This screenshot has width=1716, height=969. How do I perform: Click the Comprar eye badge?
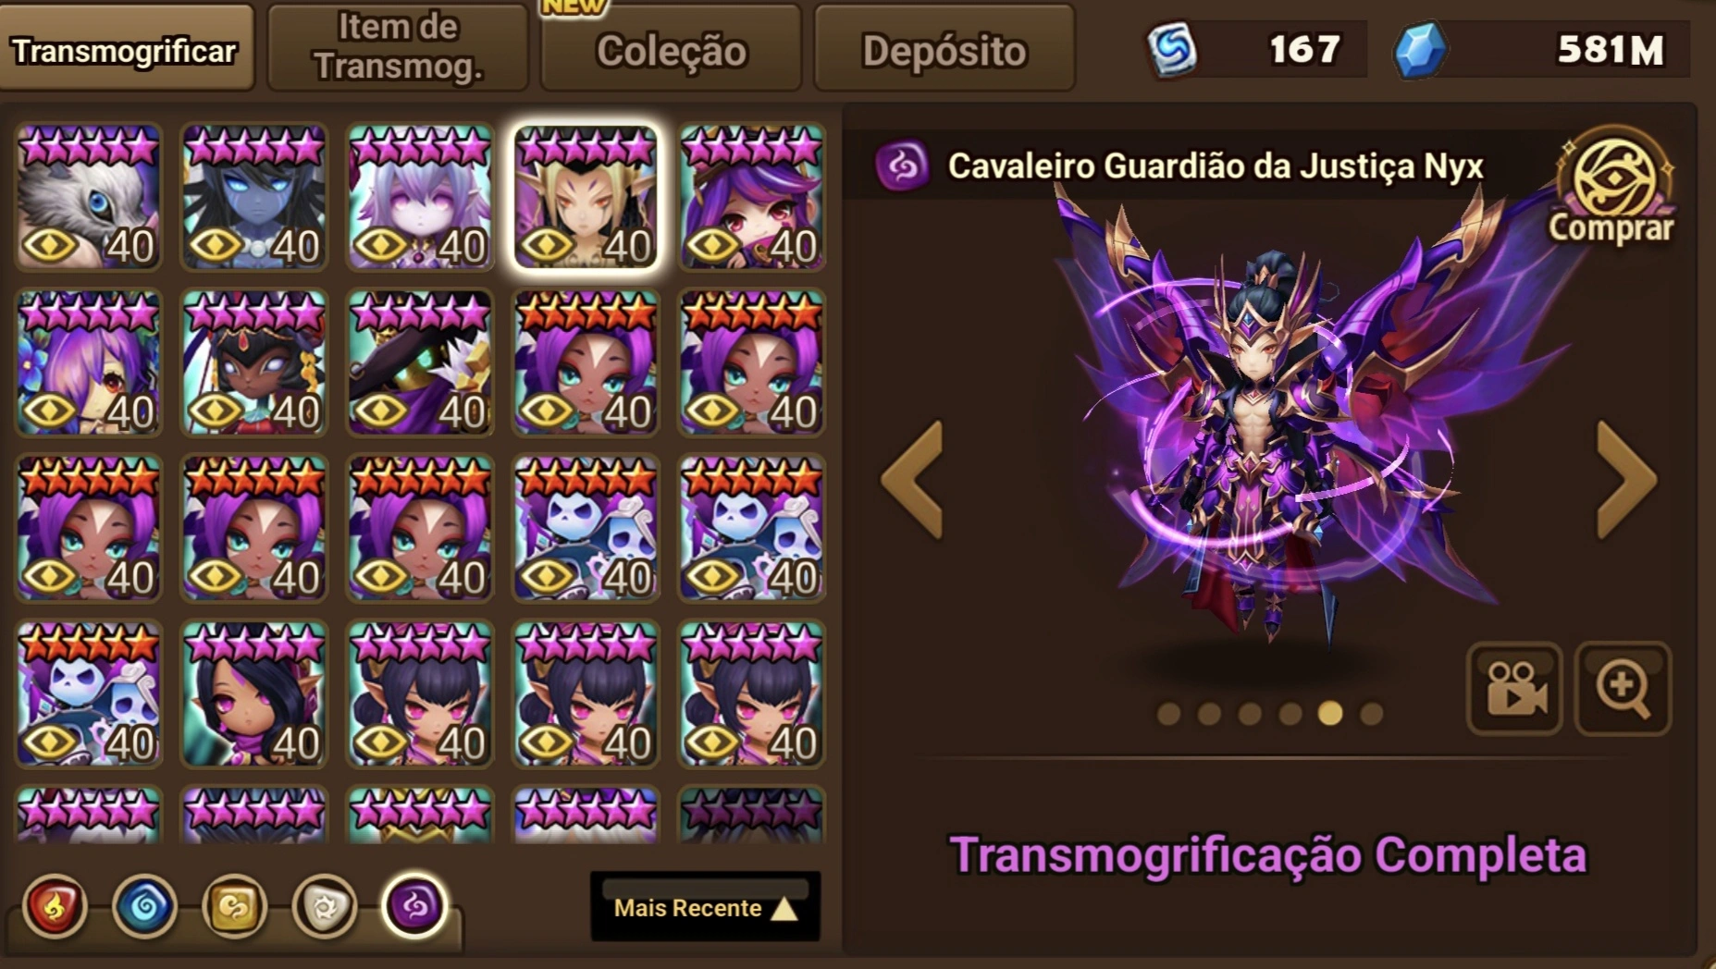pos(1612,186)
